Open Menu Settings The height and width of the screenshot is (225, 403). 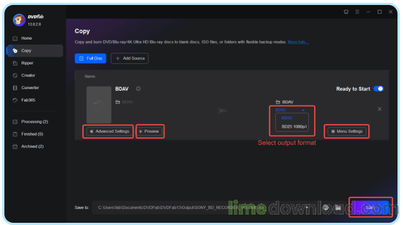347,131
